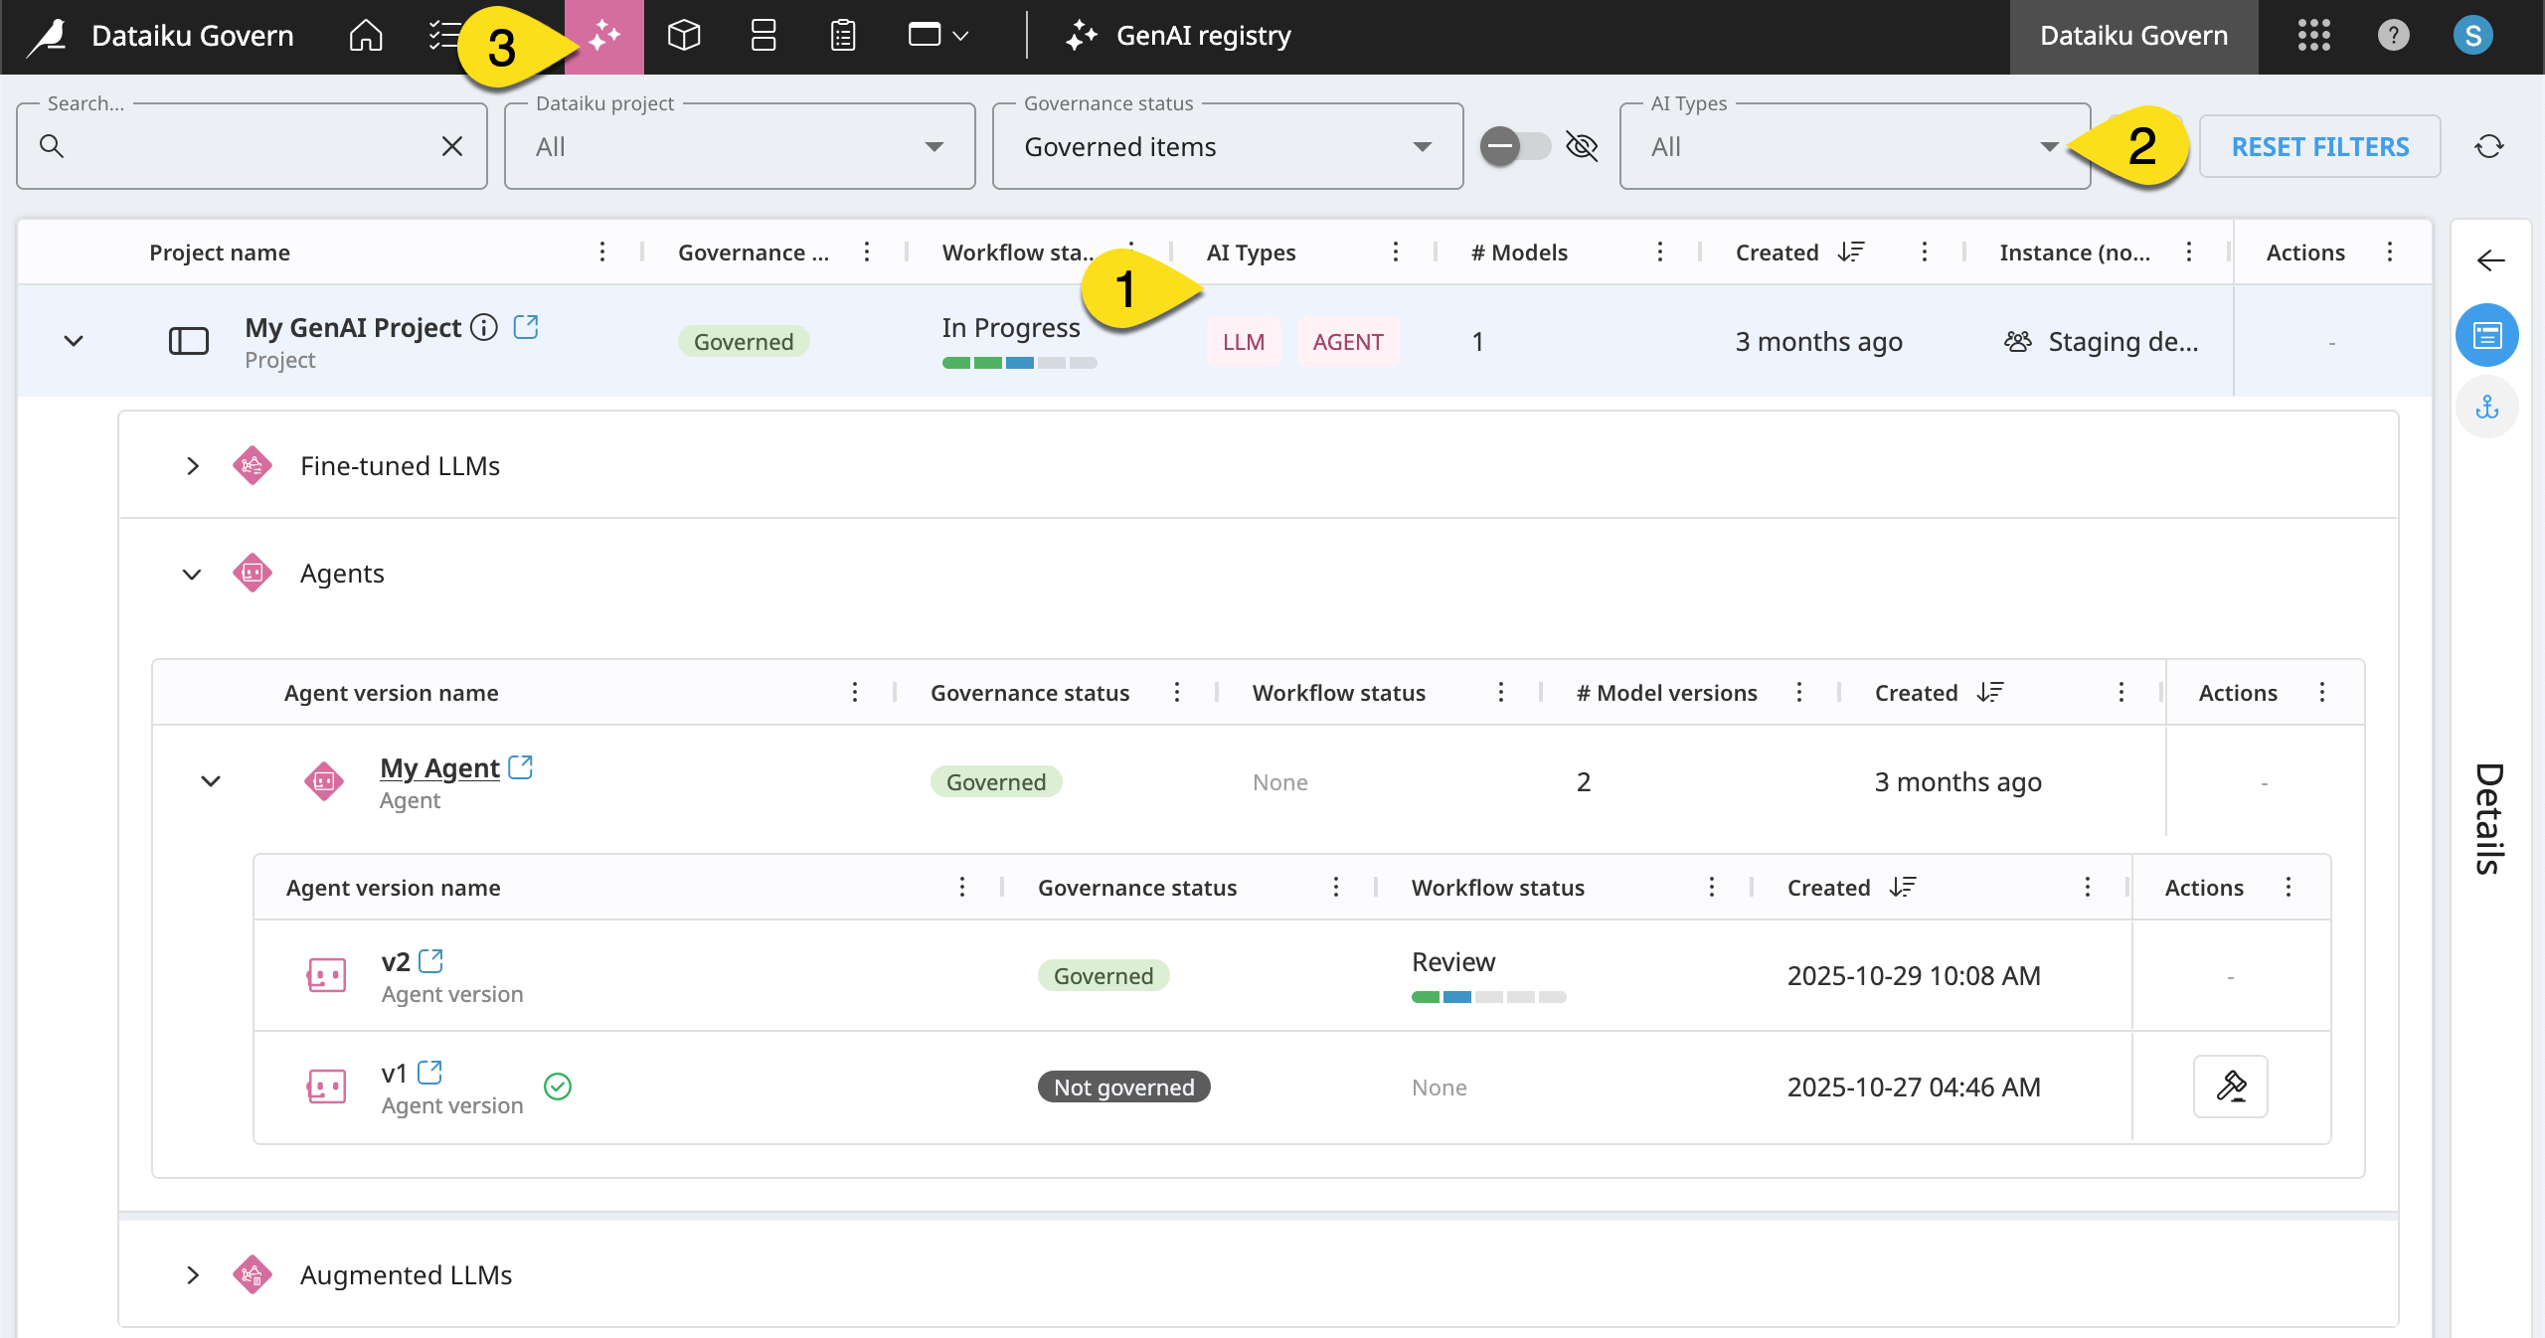Click the Dataiku Govern button top right
This screenshot has height=1338, width=2545.
[2133, 36]
